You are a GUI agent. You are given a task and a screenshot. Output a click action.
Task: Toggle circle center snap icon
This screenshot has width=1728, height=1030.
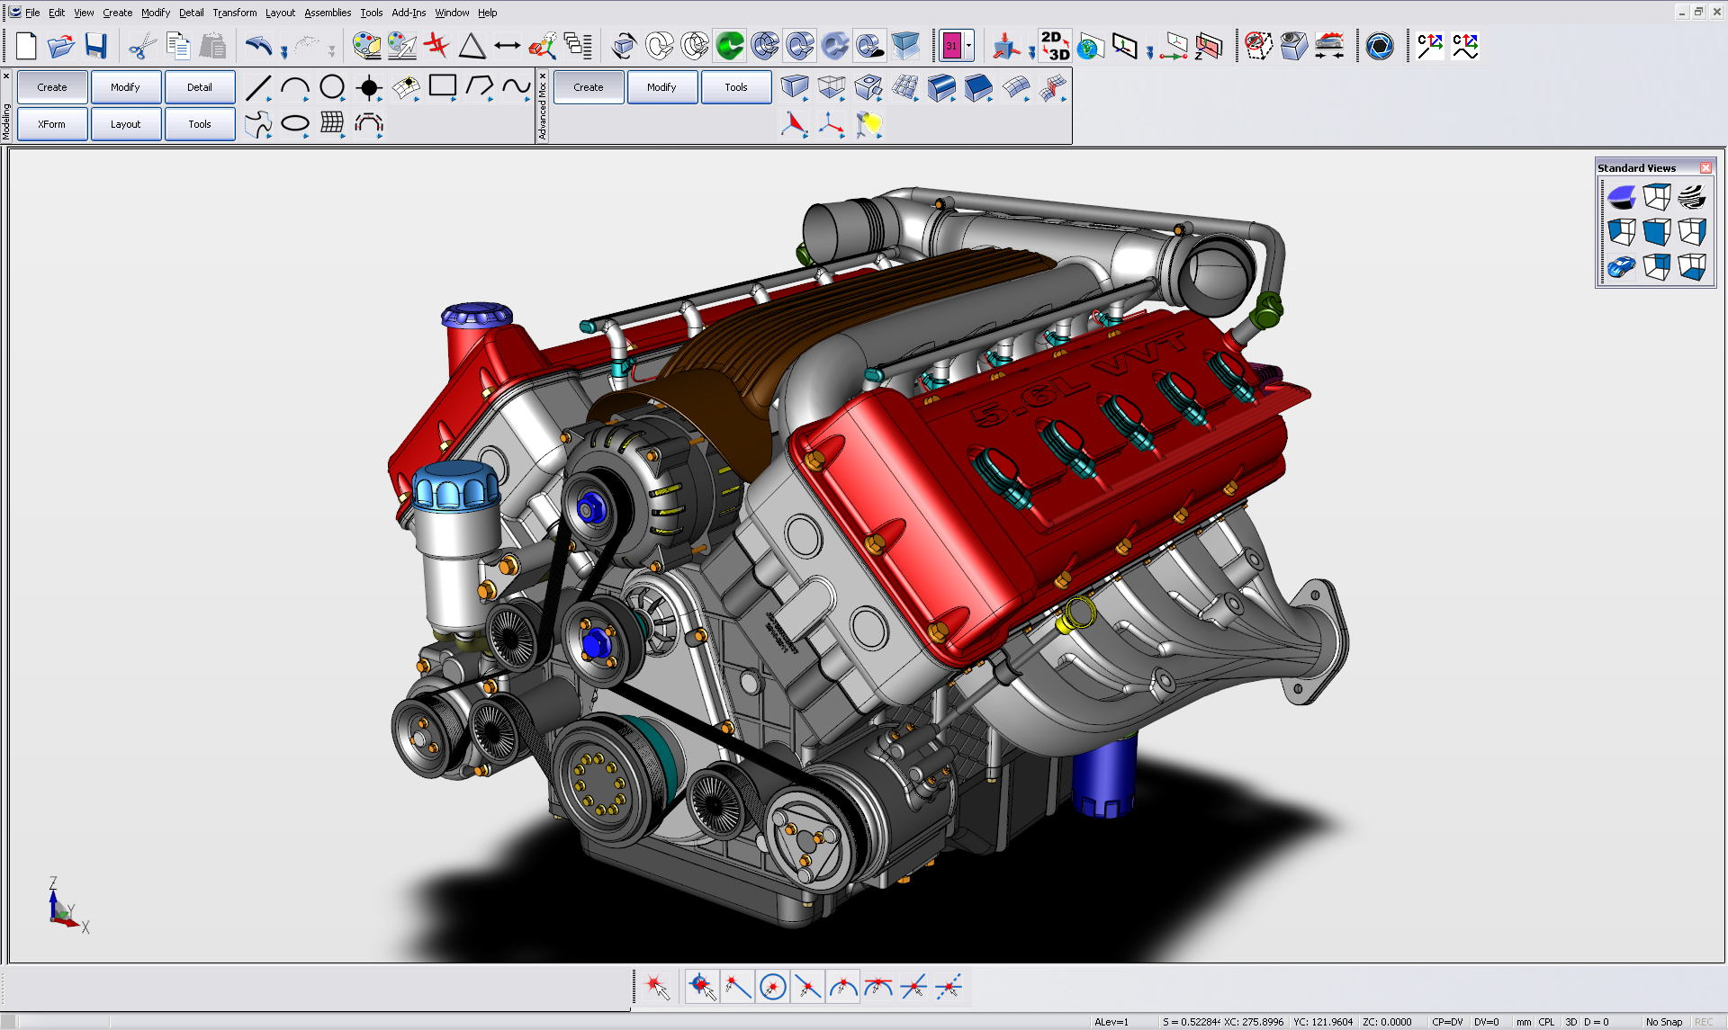click(772, 987)
